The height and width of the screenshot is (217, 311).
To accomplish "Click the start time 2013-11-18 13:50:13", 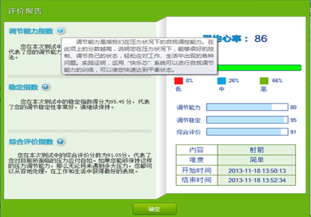I will click(257, 170).
